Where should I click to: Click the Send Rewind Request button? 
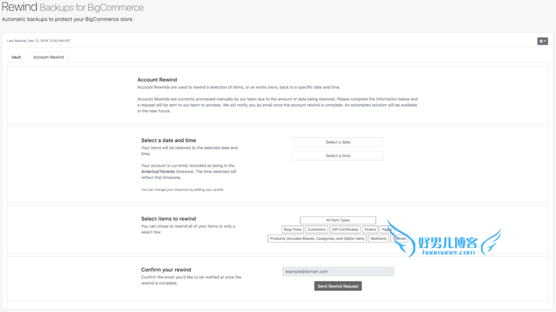338,286
